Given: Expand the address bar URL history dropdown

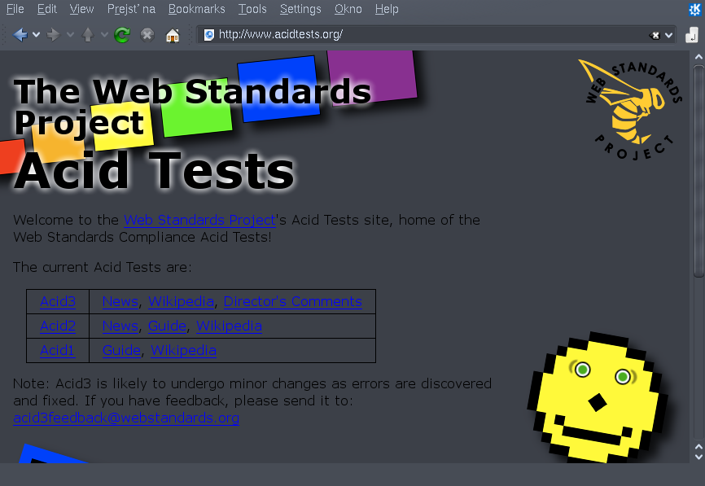Looking at the screenshot, I should pos(669,35).
